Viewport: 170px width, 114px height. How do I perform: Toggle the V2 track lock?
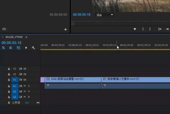(9, 74)
